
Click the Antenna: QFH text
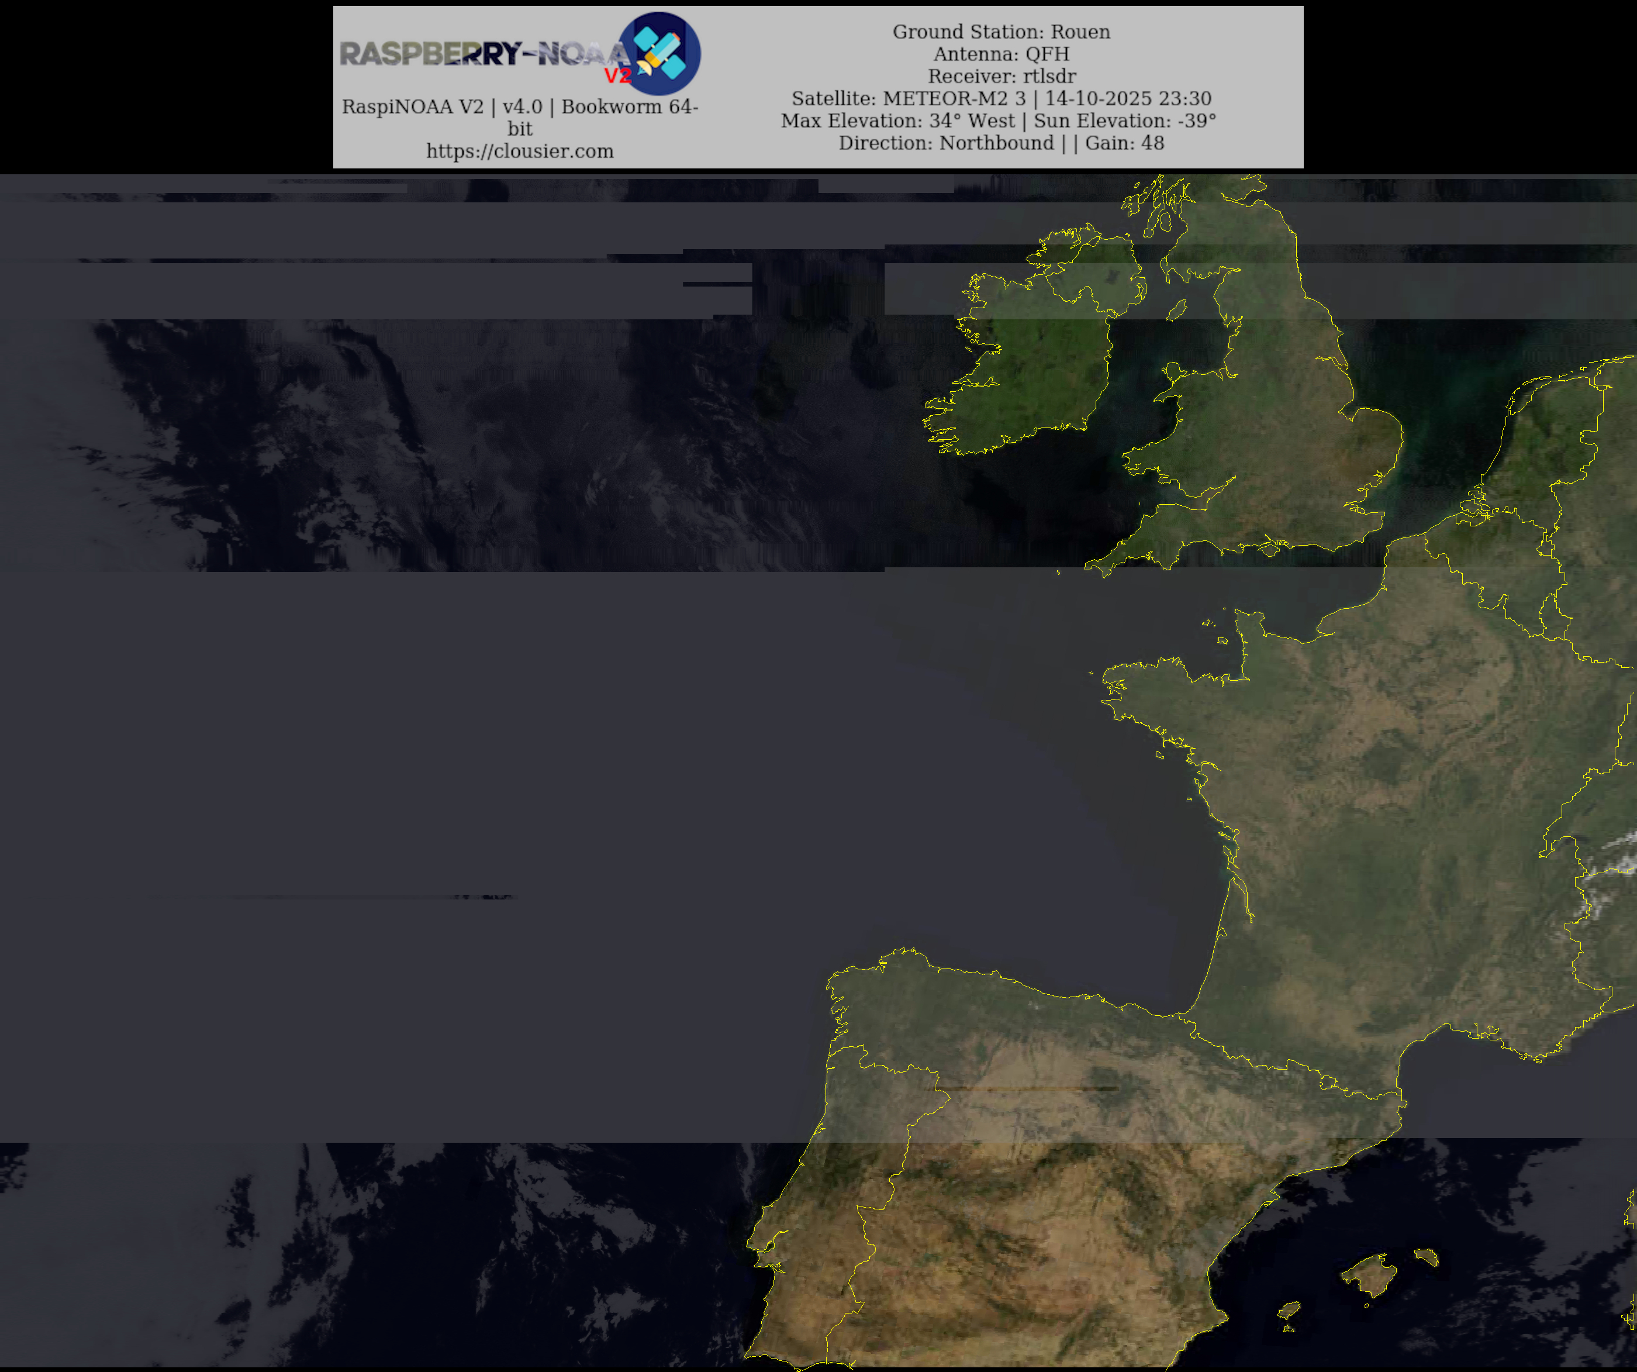point(1001,54)
